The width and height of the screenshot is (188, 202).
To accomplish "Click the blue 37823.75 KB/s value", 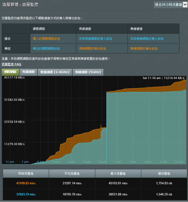I will point(26,194).
